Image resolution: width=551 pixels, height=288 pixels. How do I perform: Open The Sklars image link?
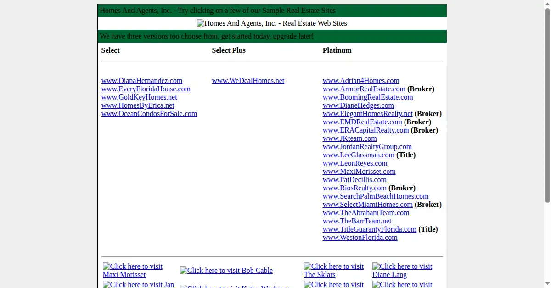[334, 271]
